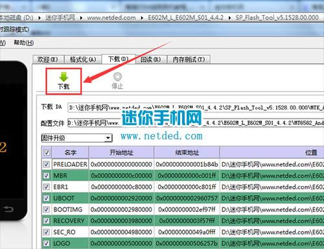The height and width of the screenshot is (249, 324).
Task: Uncheck the LOGO row checkbox
Action: pyautogui.click(x=47, y=243)
